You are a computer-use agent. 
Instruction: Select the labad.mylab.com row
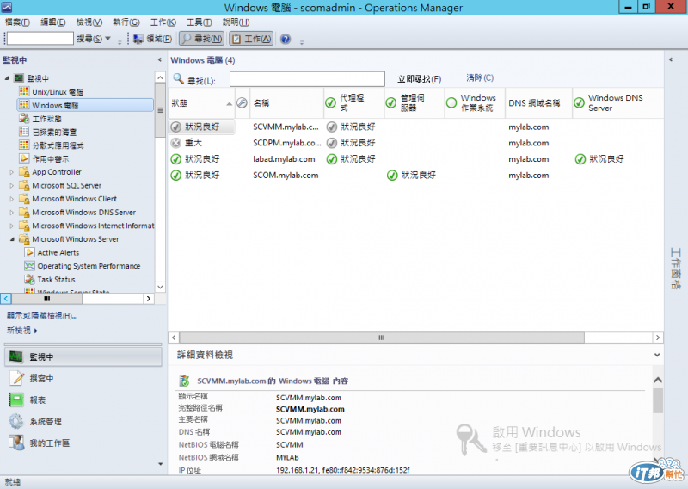pyautogui.click(x=415, y=159)
